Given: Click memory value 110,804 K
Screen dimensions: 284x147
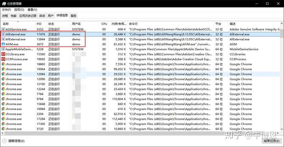Looking at the screenshot, I should [119, 99].
